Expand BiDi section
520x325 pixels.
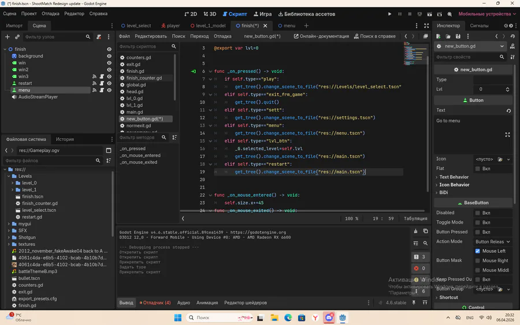pyautogui.click(x=443, y=192)
